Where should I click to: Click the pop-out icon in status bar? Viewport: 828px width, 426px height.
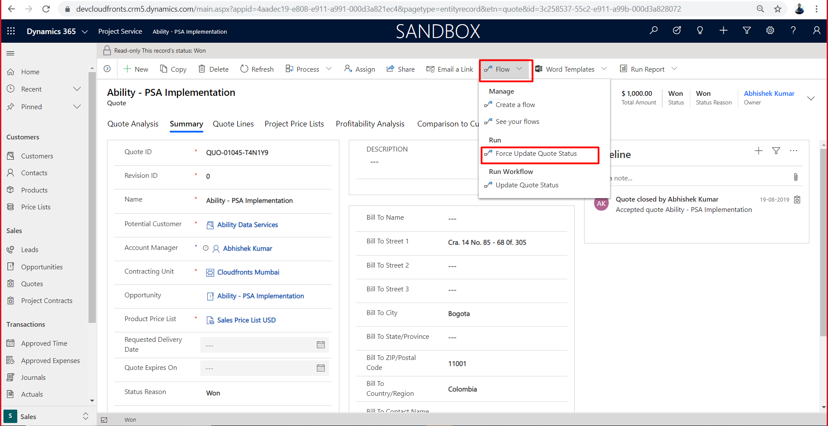(x=104, y=420)
